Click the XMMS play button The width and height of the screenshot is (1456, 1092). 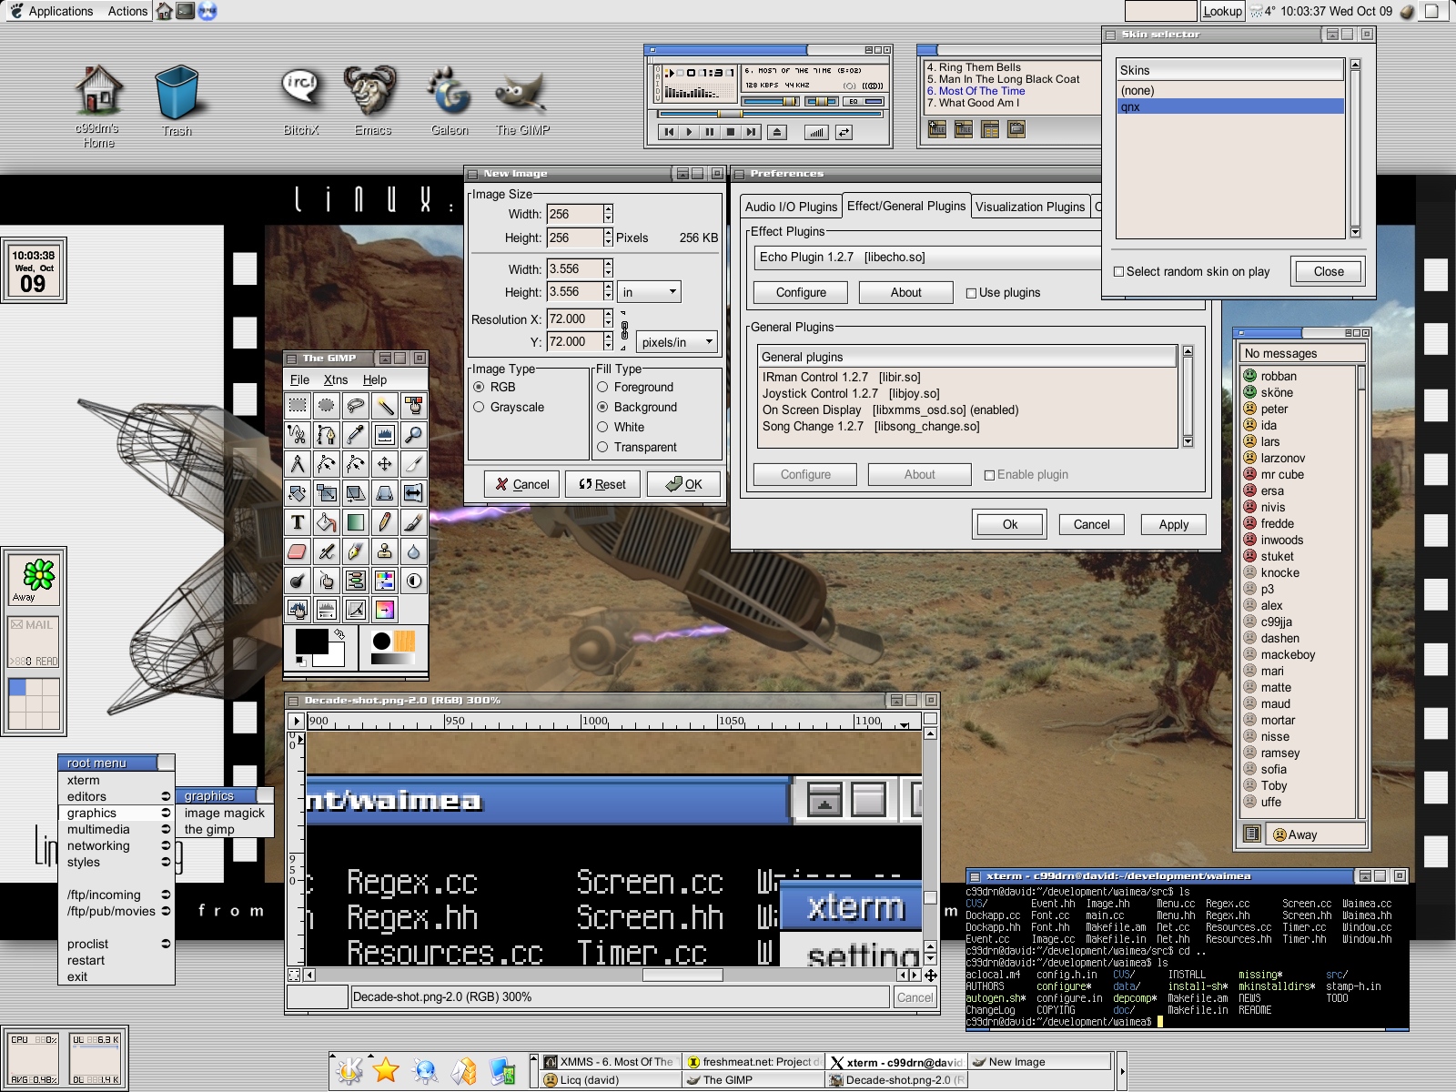(690, 132)
